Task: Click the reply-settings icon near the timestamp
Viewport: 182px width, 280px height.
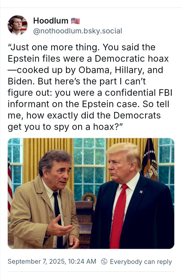Action: tap(104, 261)
